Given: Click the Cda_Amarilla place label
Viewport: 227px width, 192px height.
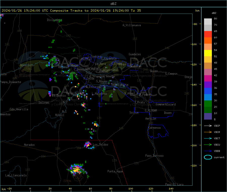Looking at the screenshot, I should coord(19,109).
